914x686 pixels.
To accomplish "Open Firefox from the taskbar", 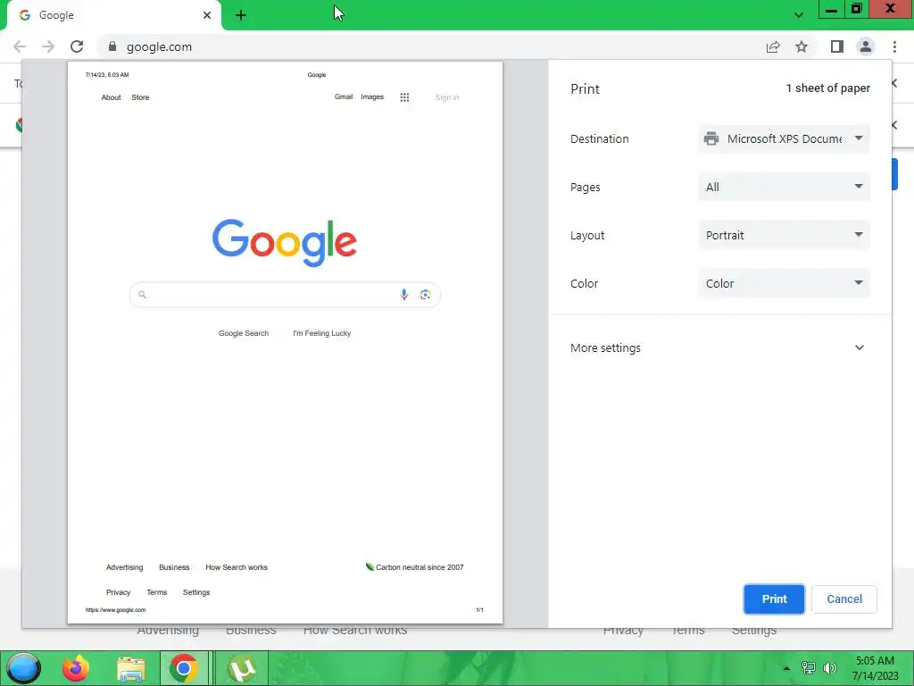I will click(x=76, y=668).
